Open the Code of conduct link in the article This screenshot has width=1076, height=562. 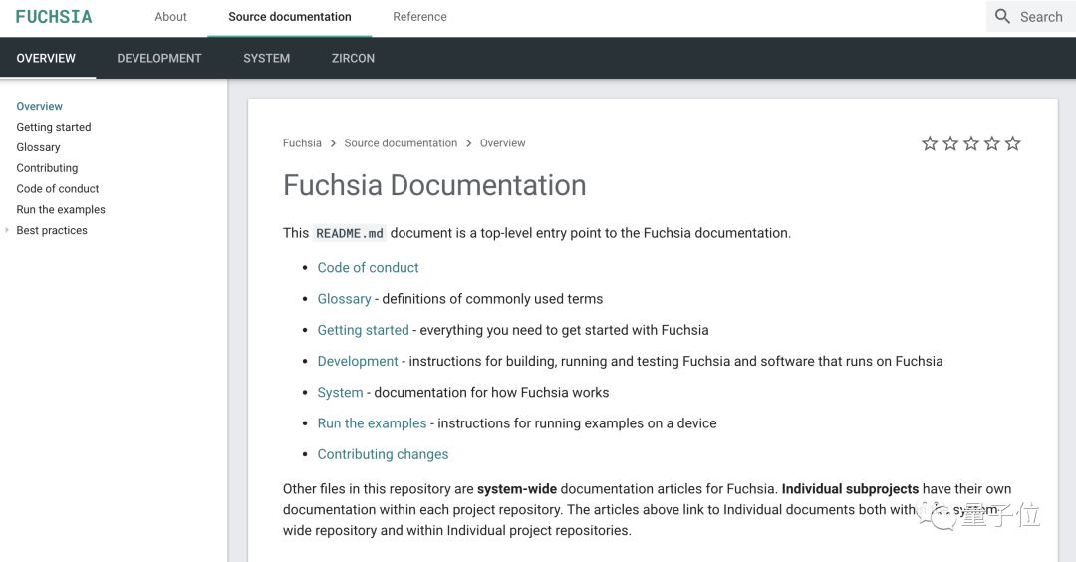368,268
